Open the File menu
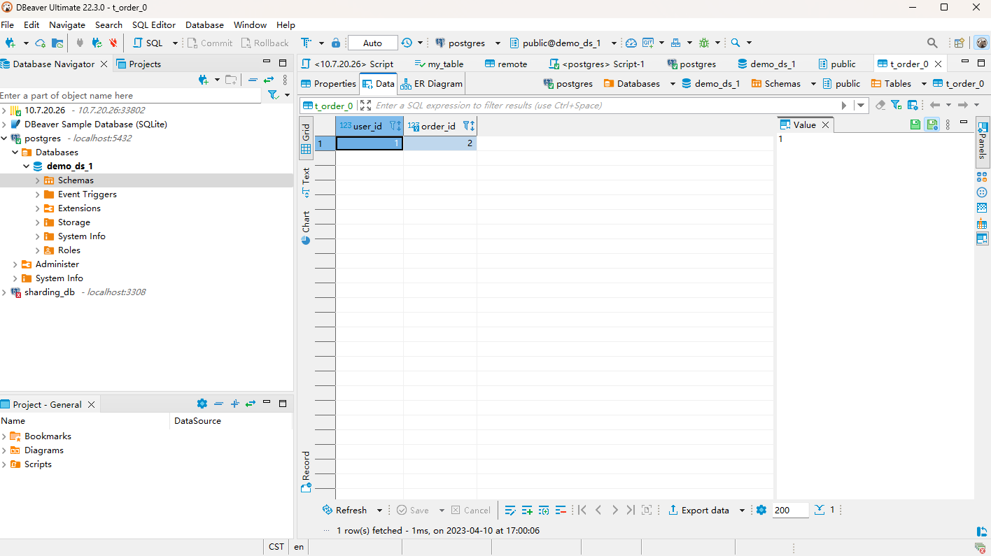The width and height of the screenshot is (991, 556). pos(7,24)
